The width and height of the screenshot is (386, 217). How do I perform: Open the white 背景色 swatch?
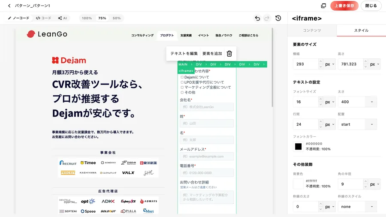(298, 184)
